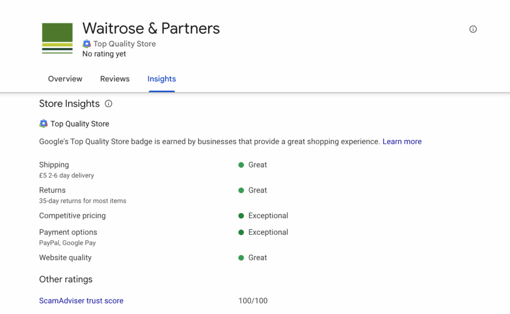
Task: Click 'PayPal, Google Pay' text
Action: pyautogui.click(x=67, y=243)
